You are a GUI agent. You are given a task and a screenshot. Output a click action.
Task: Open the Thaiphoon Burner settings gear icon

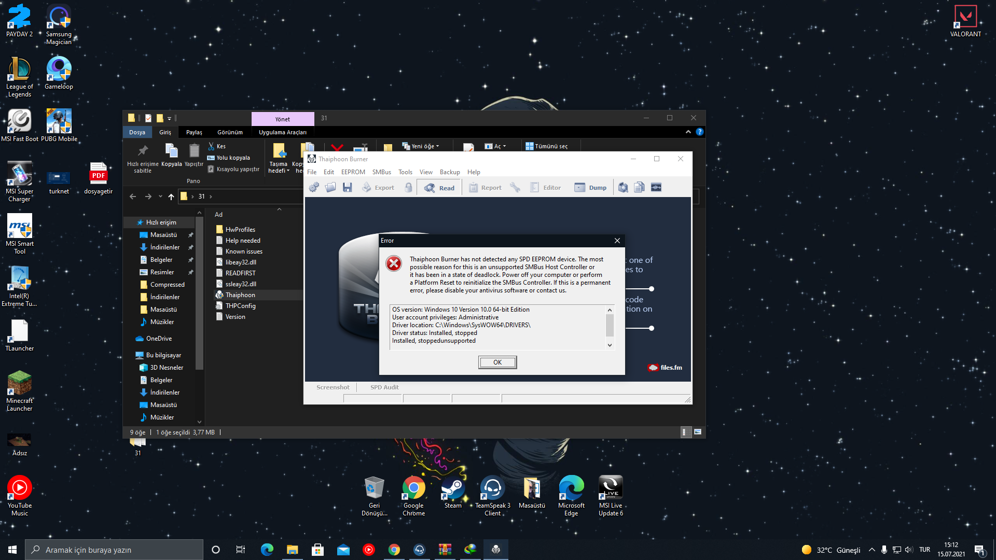314,188
